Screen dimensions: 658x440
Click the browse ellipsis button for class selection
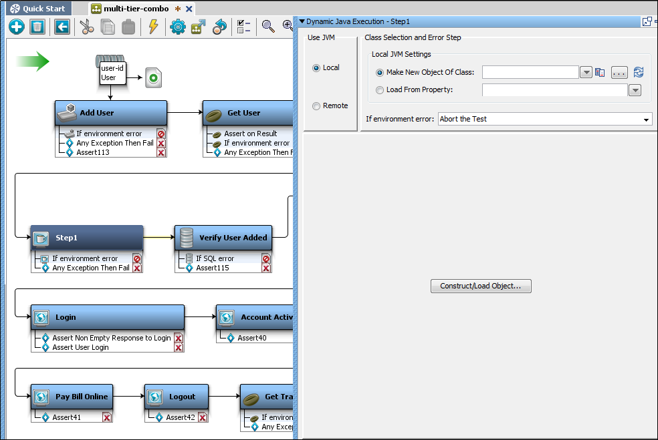[618, 72]
